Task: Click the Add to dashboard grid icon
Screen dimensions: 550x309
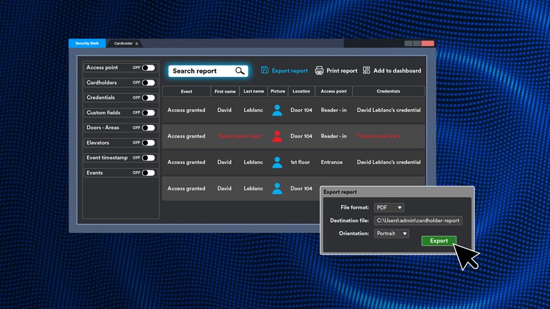Action: [366, 71]
